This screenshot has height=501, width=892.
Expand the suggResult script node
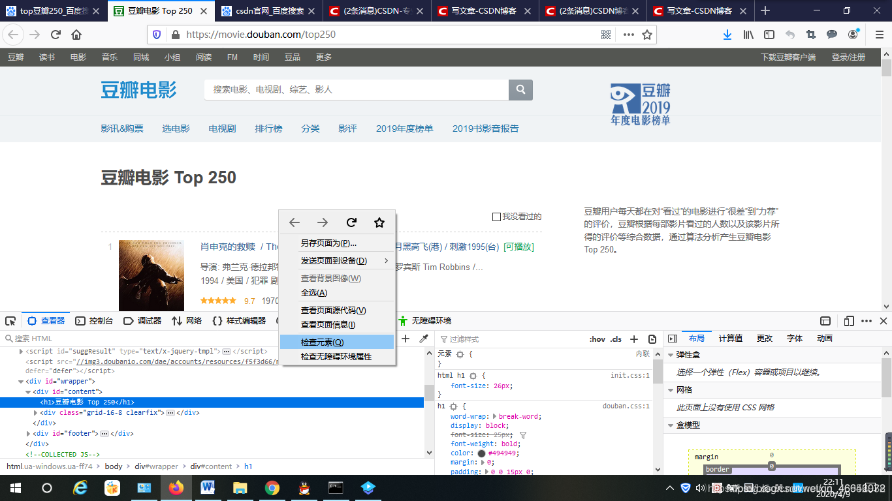[21, 351]
